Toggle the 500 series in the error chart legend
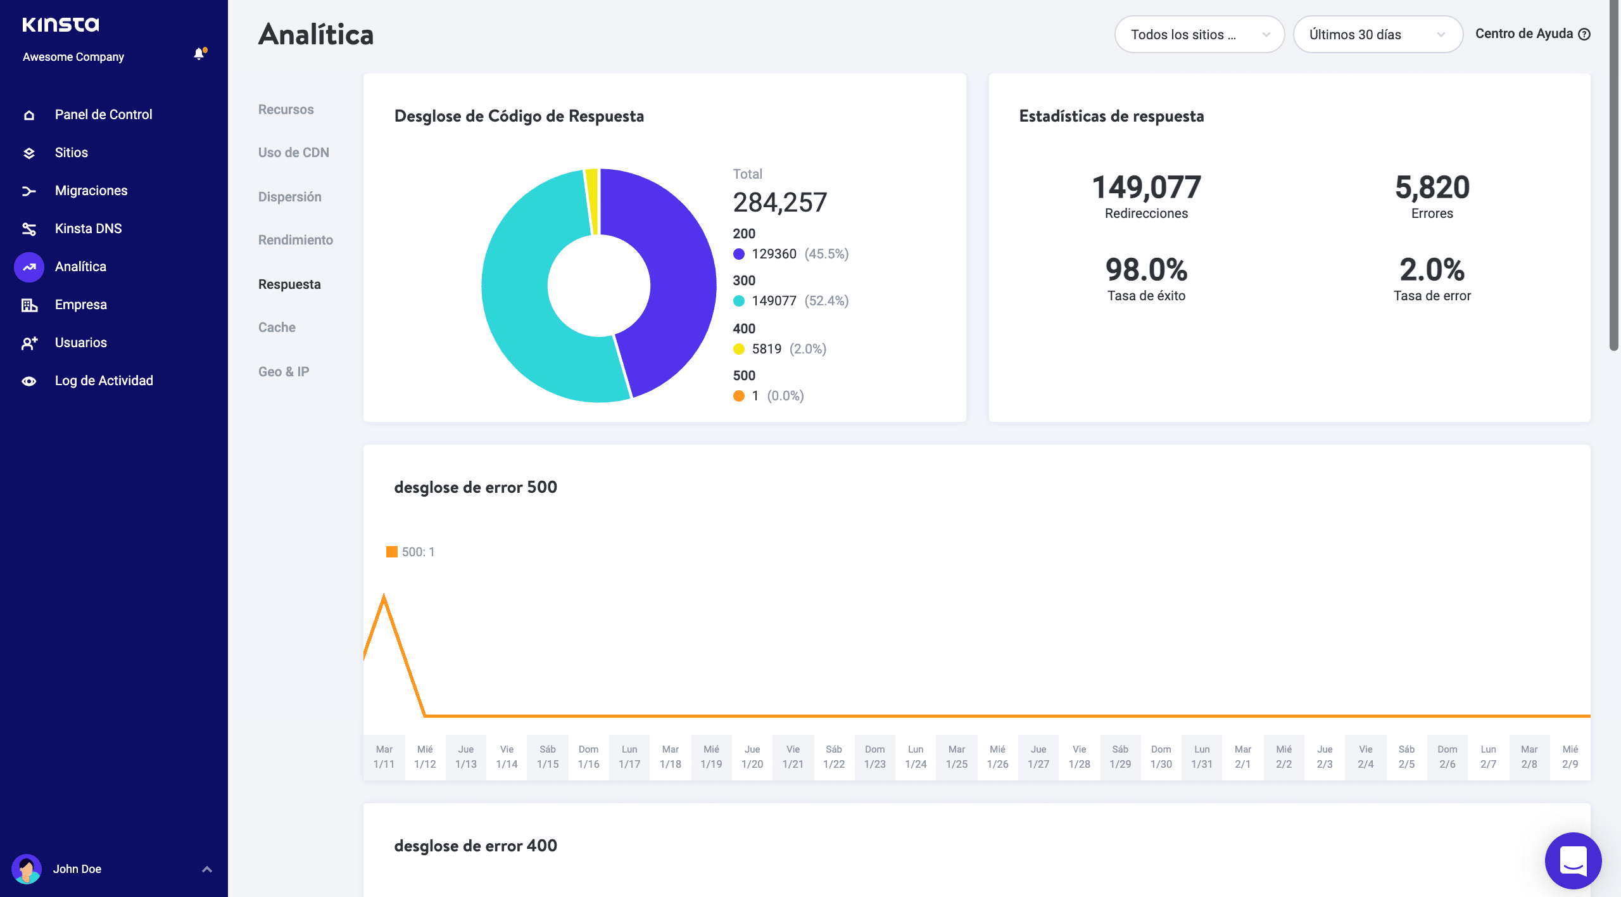This screenshot has width=1621, height=897. [410, 551]
